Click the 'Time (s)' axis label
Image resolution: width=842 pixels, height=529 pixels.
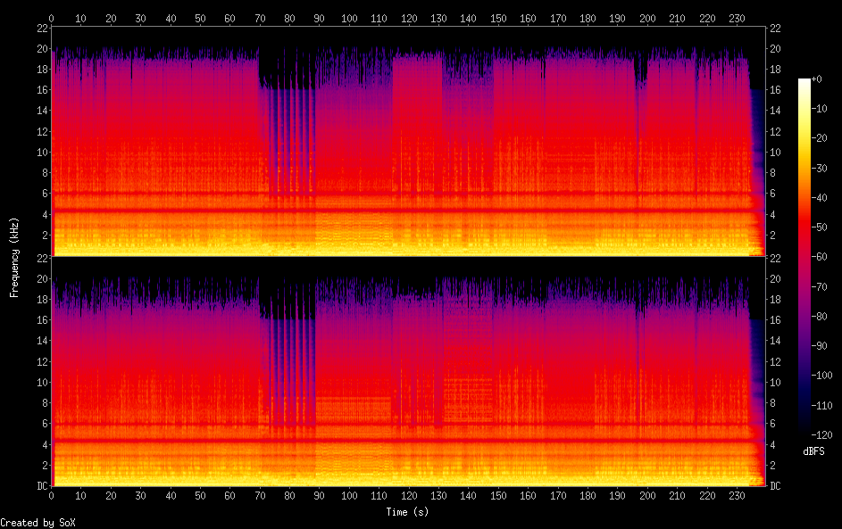pyautogui.click(x=407, y=512)
